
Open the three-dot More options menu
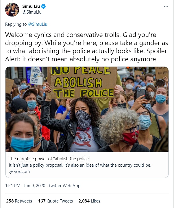pos(166,6)
